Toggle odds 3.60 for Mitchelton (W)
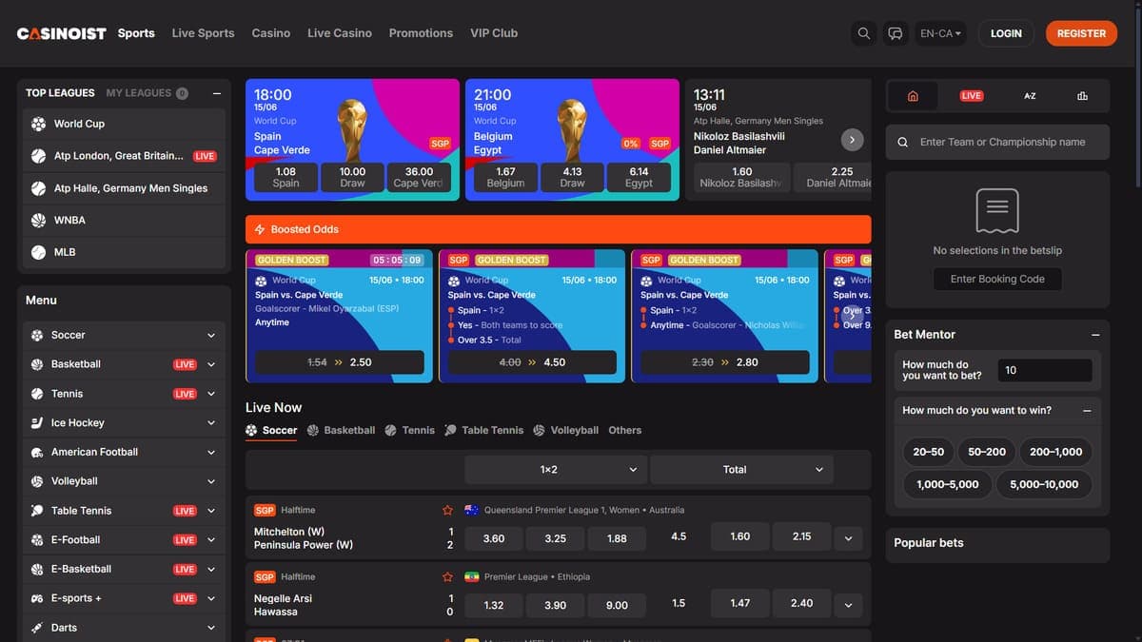This screenshot has width=1142, height=642. point(494,537)
